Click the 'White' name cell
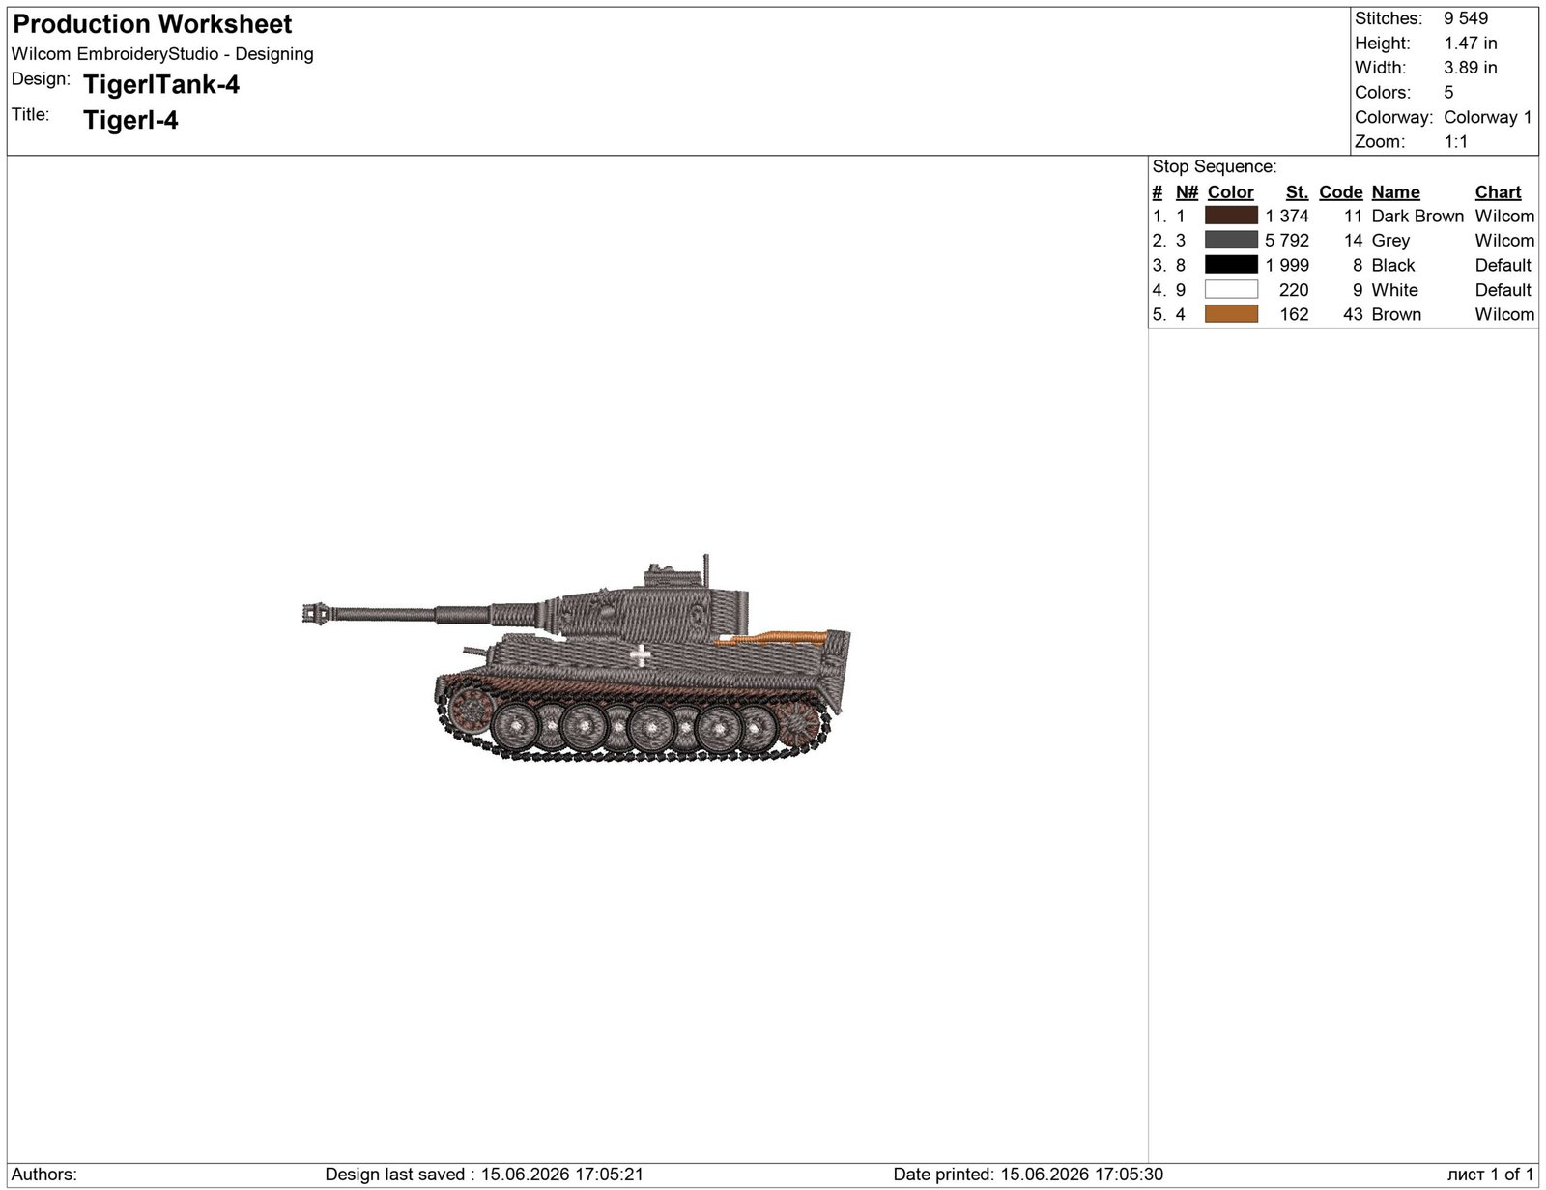The height and width of the screenshot is (1190, 1546). (x=1395, y=290)
